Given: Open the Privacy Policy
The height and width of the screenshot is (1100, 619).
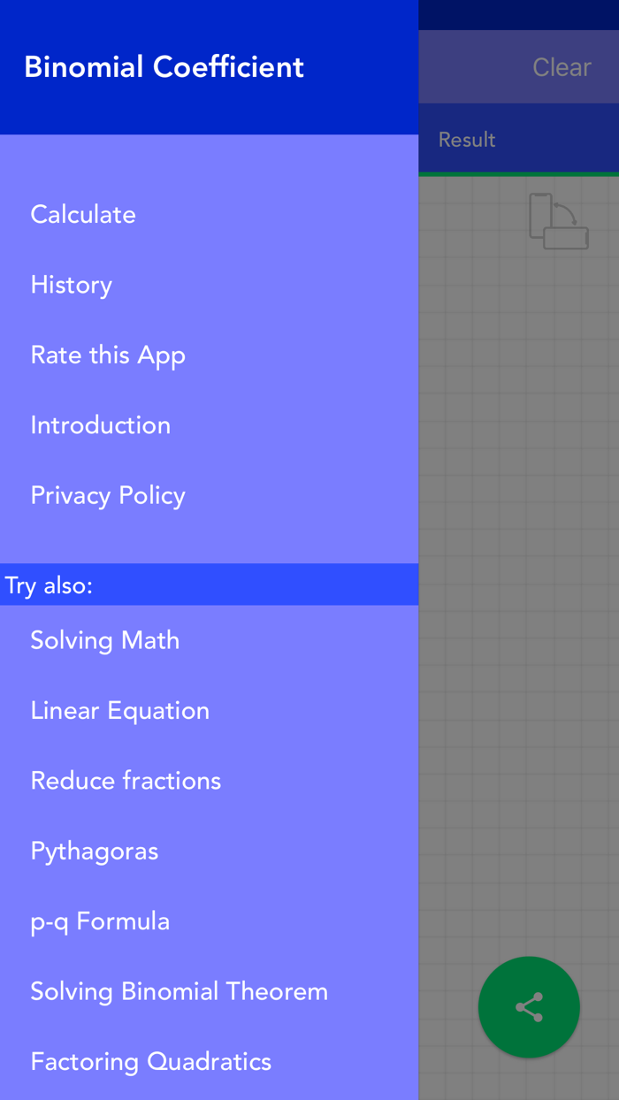Looking at the screenshot, I should 107,495.
